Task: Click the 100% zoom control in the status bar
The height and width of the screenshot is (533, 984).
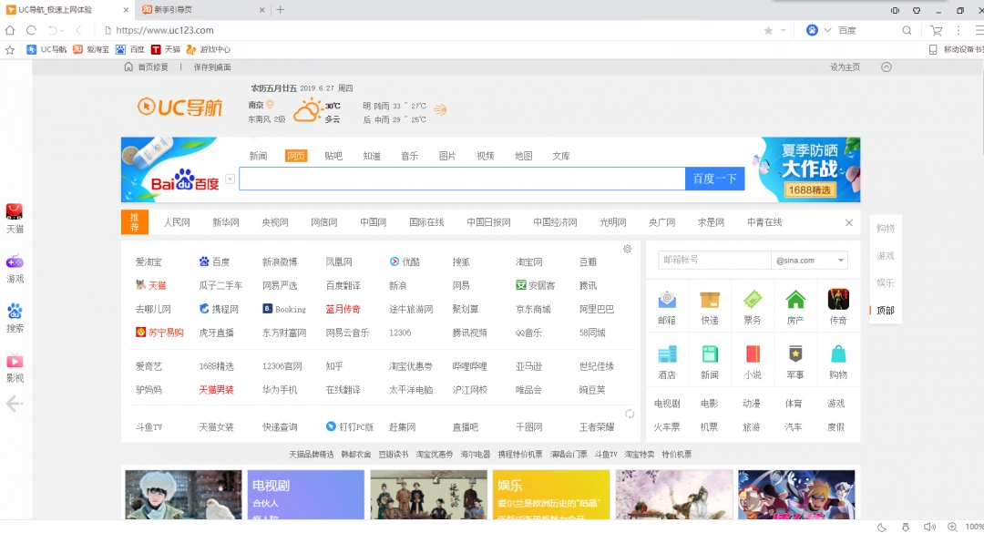Action: tap(973, 526)
